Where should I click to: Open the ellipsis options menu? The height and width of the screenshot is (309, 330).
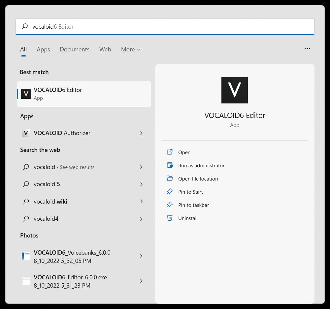[x=307, y=48]
